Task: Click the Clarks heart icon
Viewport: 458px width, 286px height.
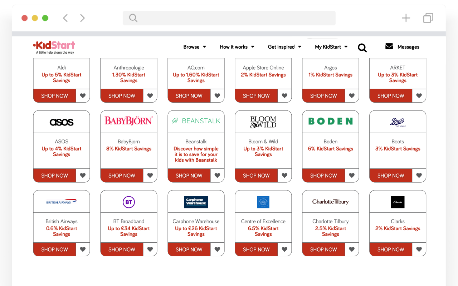Action: [419, 250]
